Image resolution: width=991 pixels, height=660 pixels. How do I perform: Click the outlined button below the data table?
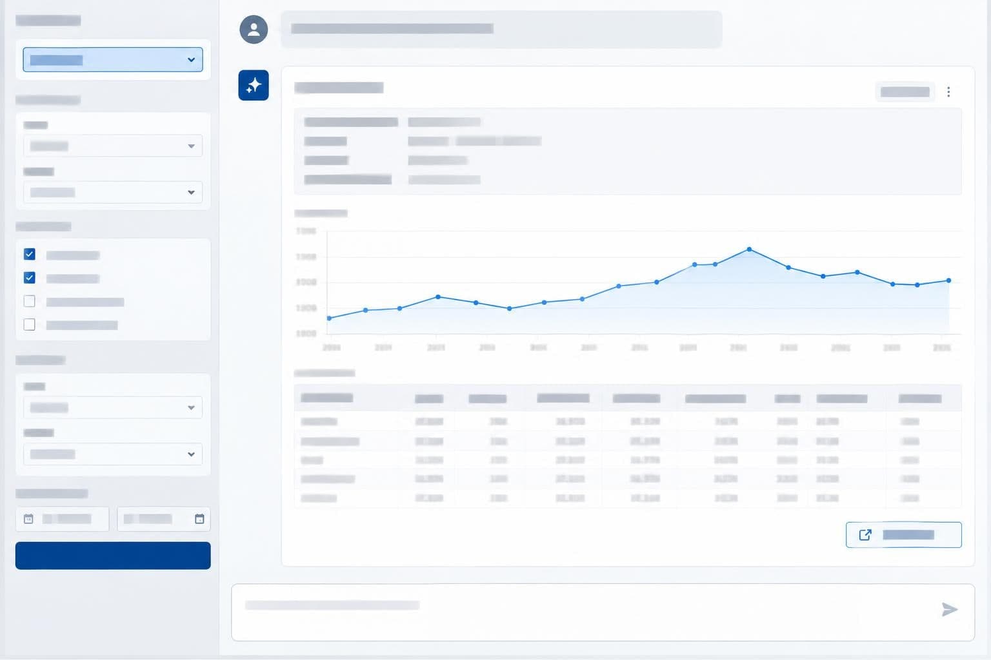903,535
